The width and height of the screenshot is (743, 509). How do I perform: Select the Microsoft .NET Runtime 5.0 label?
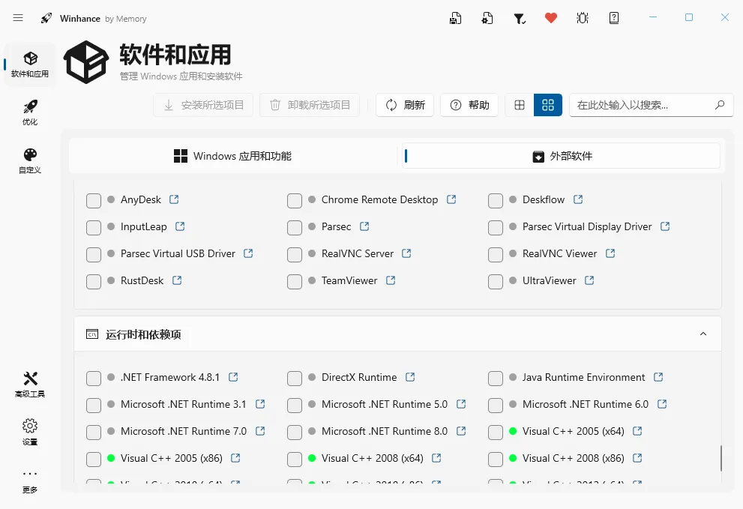coord(385,404)
